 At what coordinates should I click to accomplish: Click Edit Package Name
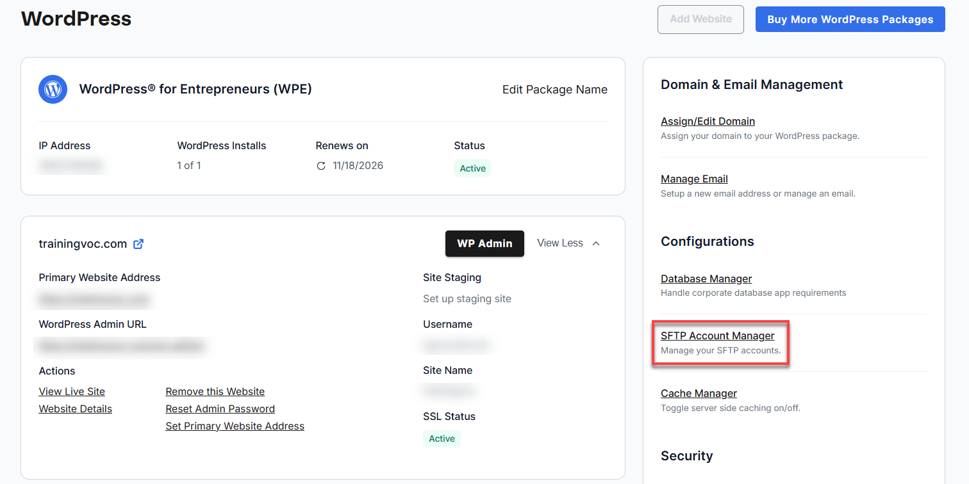coord(555,90)
